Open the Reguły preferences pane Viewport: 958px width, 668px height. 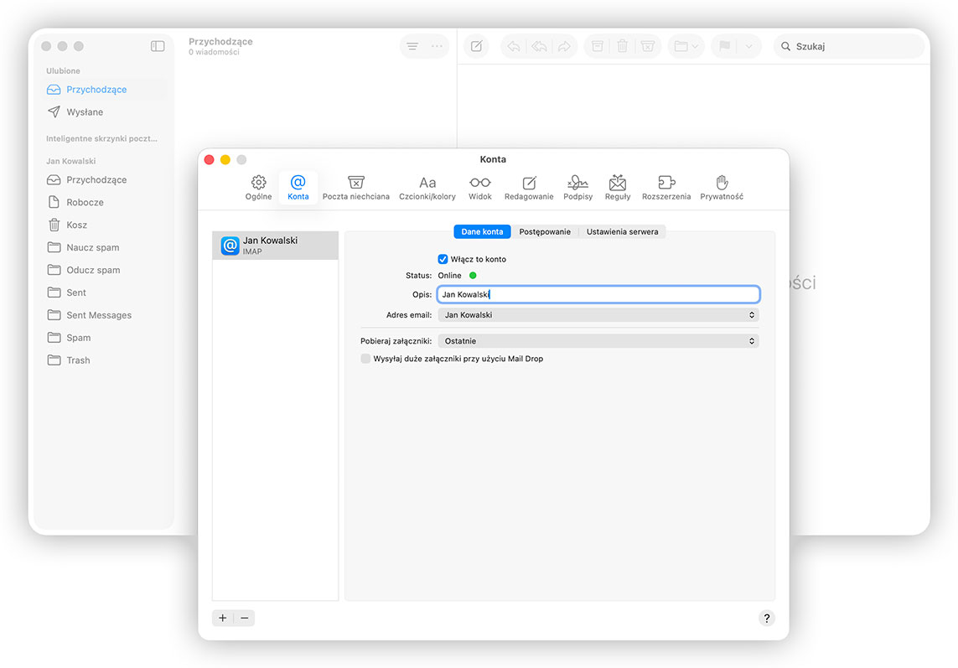[618, 186]
